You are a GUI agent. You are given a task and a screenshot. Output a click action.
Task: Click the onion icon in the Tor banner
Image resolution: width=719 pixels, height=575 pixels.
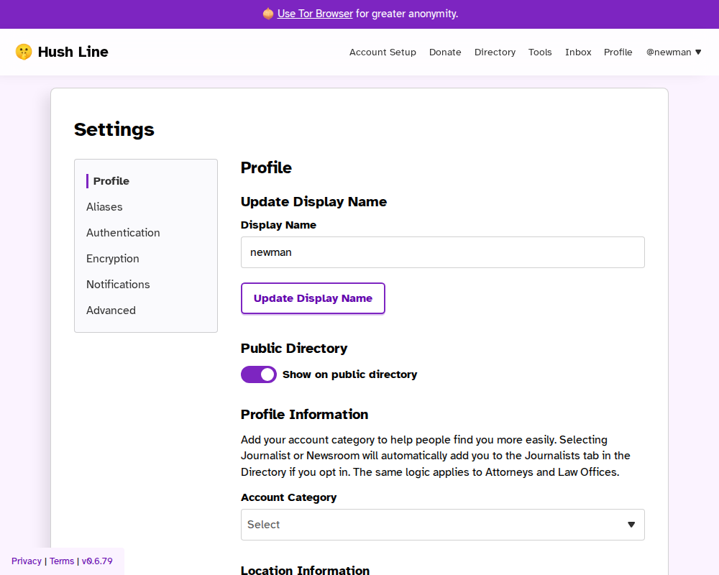click(x=268, y=14)
